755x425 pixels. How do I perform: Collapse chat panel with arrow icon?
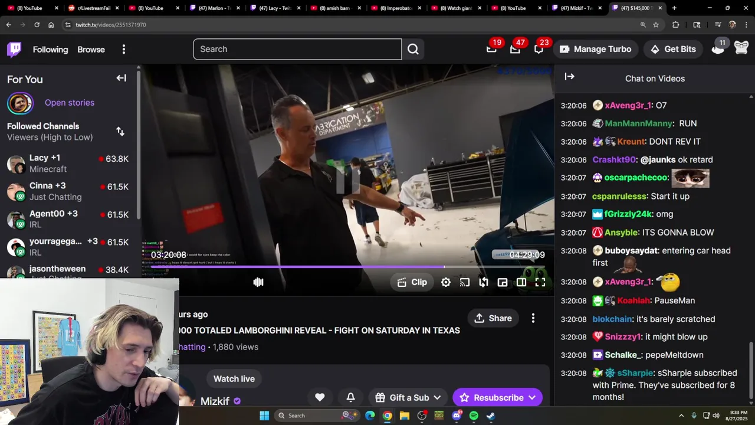[569, 77]
